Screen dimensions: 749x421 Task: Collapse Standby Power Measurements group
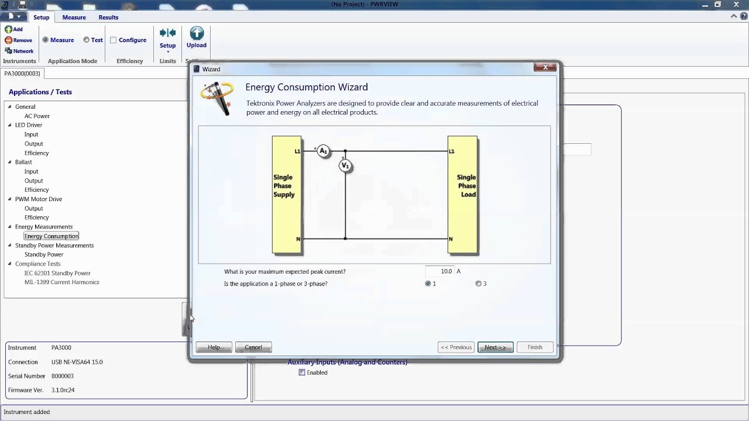point(9,245)
